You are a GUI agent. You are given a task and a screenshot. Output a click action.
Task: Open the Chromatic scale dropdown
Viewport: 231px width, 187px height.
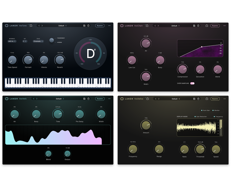pyautogui.click(x=38, y=41)
